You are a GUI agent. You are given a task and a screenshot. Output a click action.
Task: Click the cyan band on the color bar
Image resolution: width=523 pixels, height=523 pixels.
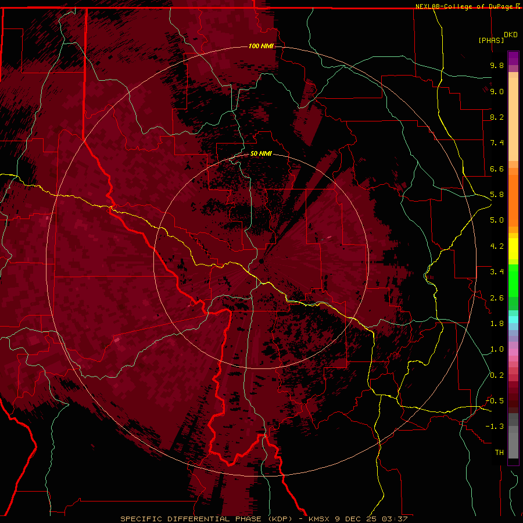point(513,320)
